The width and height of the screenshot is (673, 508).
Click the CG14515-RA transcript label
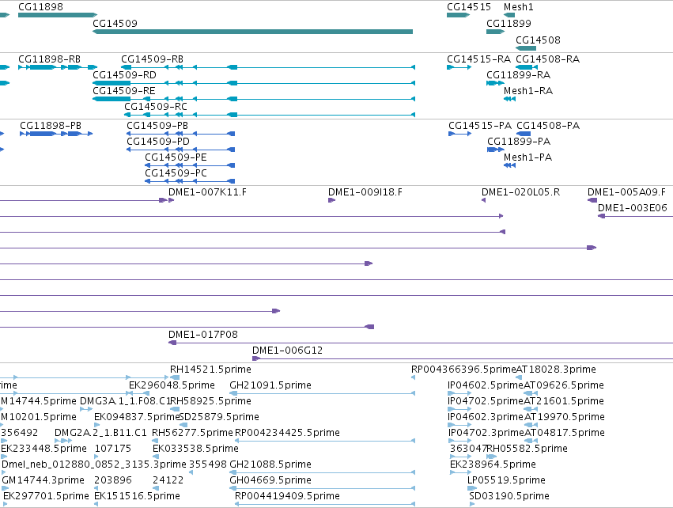478,59
